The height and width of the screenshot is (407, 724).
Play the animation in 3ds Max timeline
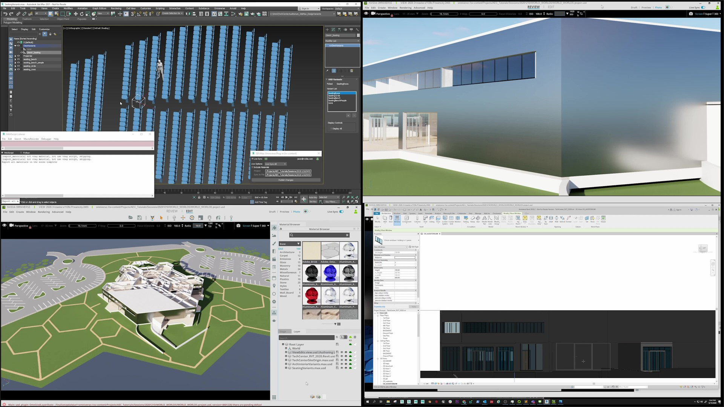click(286, 197)
